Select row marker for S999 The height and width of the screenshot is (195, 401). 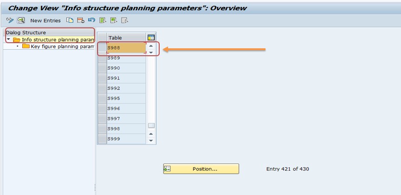tap(103, 139)
